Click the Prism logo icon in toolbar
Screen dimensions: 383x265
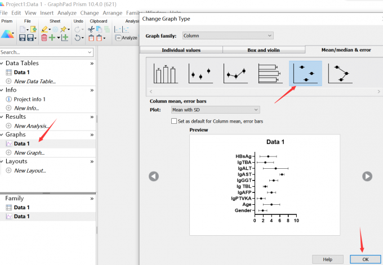(8, 34)
